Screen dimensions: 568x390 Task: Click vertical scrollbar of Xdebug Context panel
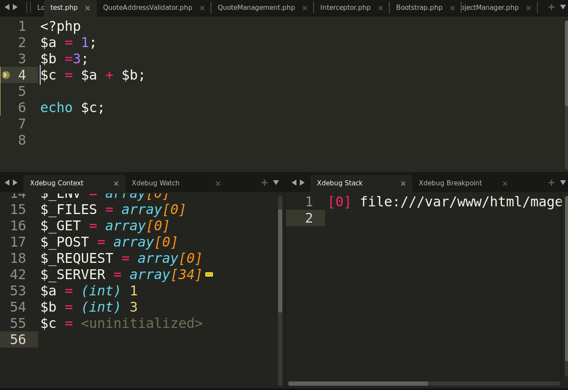[x=280, y=260]
